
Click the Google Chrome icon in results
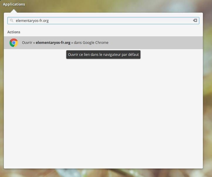[x=14, y=43]
